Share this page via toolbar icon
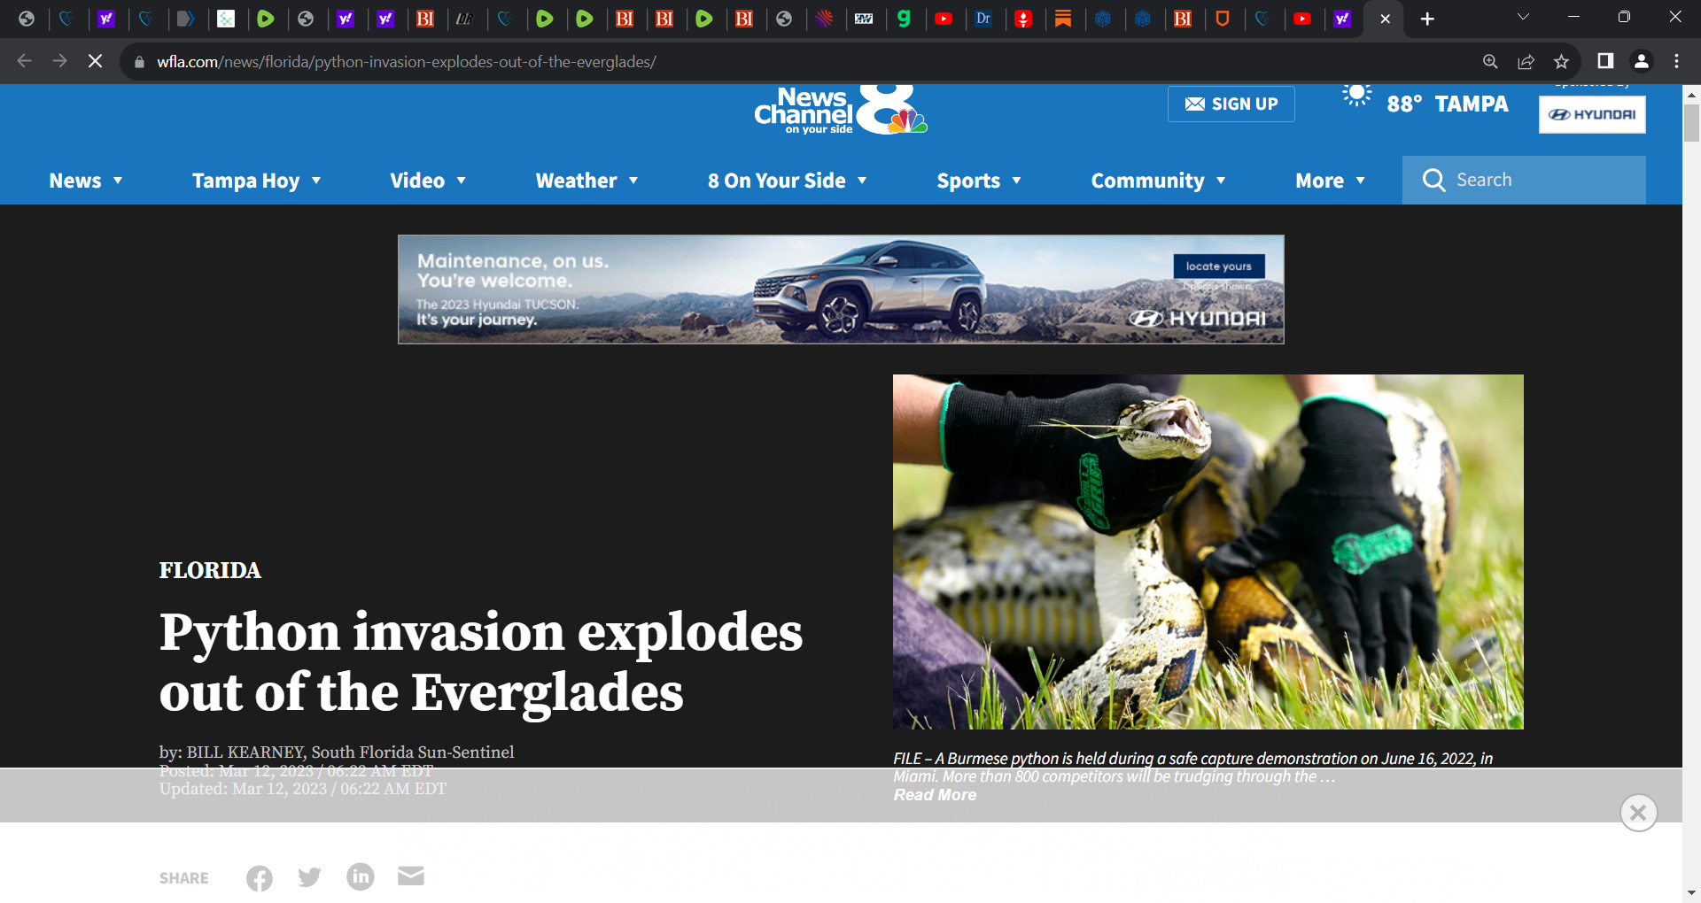This screenshot has width=1701, height=903. pos(1526,61)
